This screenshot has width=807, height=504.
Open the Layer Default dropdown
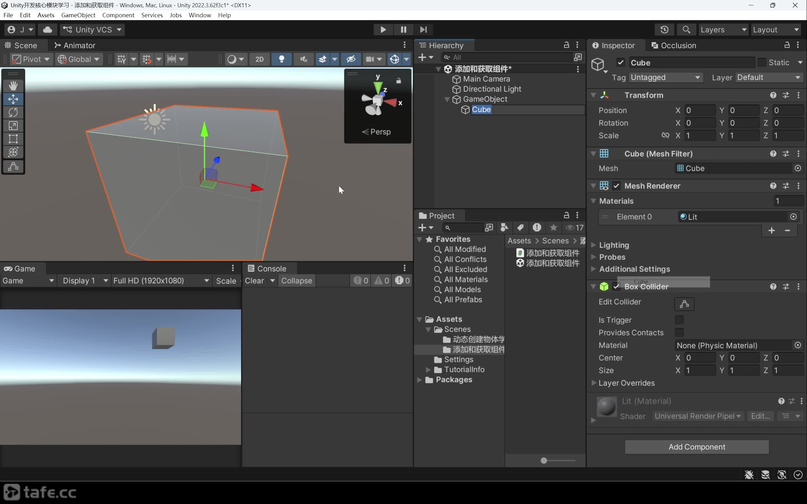769,78
